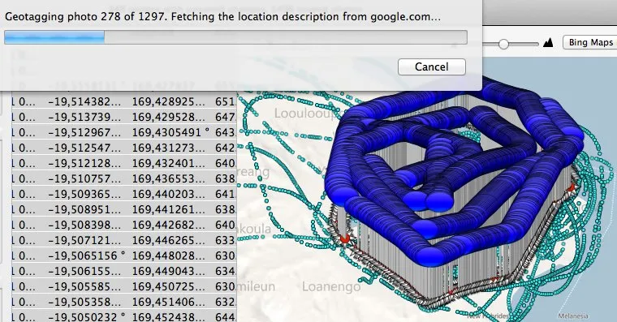
Task: Click the Melanesia label on the map
Action: tap(573, 316)
